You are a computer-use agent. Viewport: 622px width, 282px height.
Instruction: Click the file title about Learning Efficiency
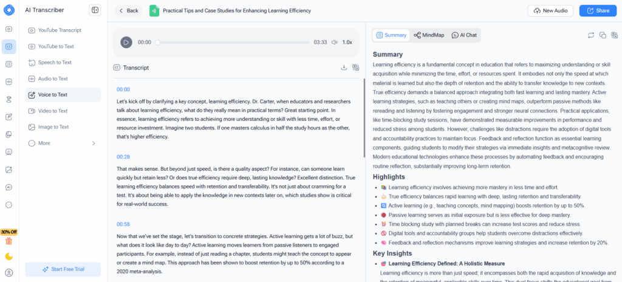pos(237,11)
